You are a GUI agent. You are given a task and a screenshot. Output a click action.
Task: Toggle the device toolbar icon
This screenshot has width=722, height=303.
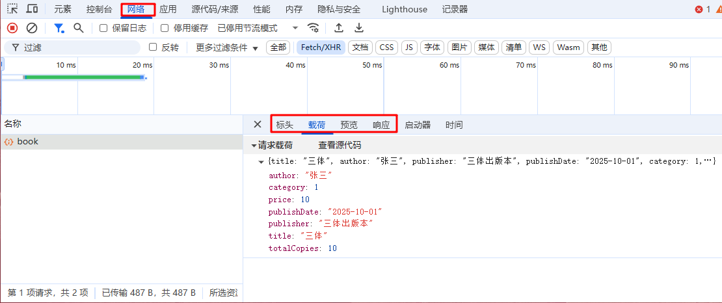(x=32, y=9)
